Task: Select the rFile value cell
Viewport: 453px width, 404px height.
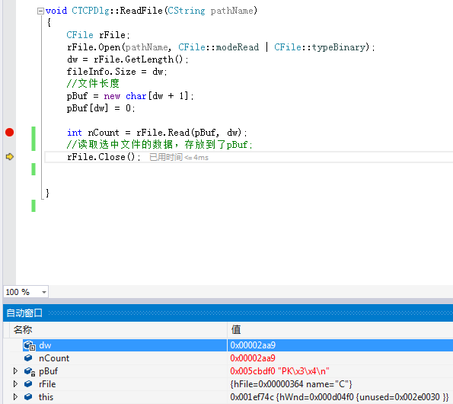Action: point(340,384)
